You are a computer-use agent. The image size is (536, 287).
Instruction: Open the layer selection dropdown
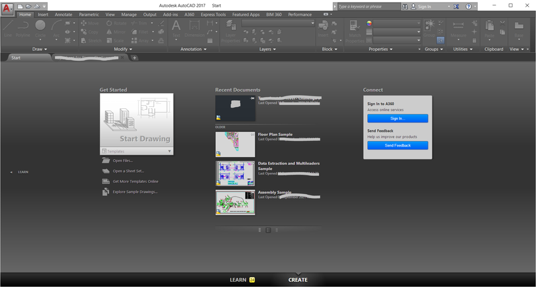tap(278, 23)
